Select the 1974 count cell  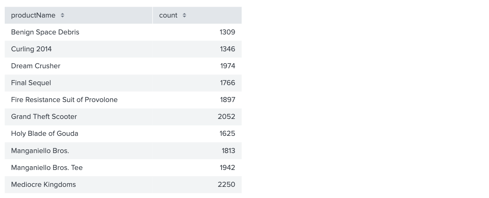[x=228, y=66]
